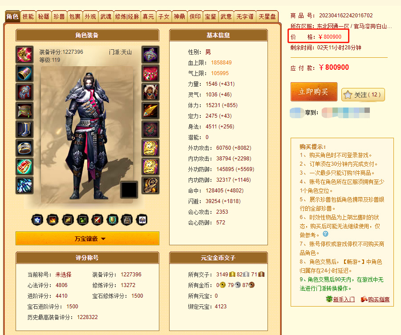Screen dimensions: 401x335
Task: Switch to the 天星盘 tab
Action: [x=267, y=16]
